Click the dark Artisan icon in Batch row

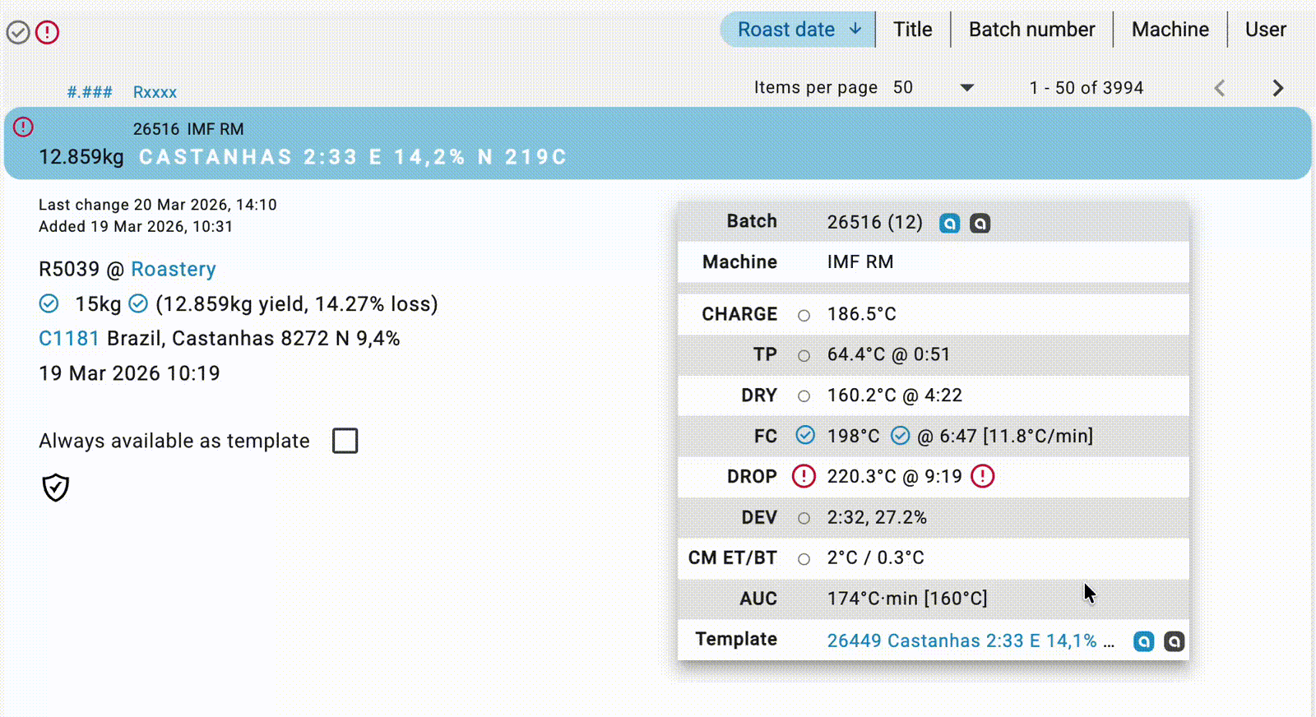980,223
